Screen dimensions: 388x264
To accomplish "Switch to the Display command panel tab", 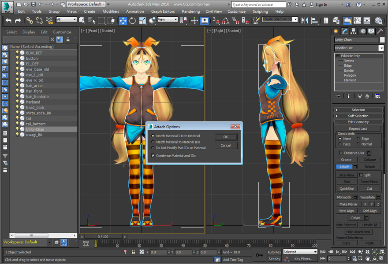I will pos(371,31).
